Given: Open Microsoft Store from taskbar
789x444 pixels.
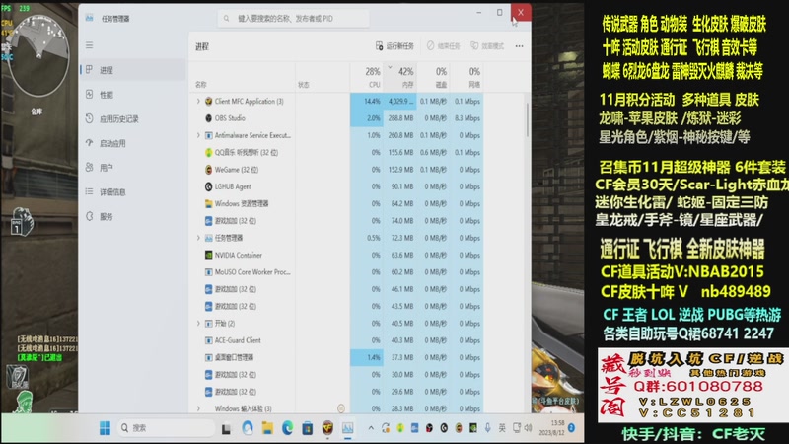Looking at the screenshot, I should (x=308, y=428).
